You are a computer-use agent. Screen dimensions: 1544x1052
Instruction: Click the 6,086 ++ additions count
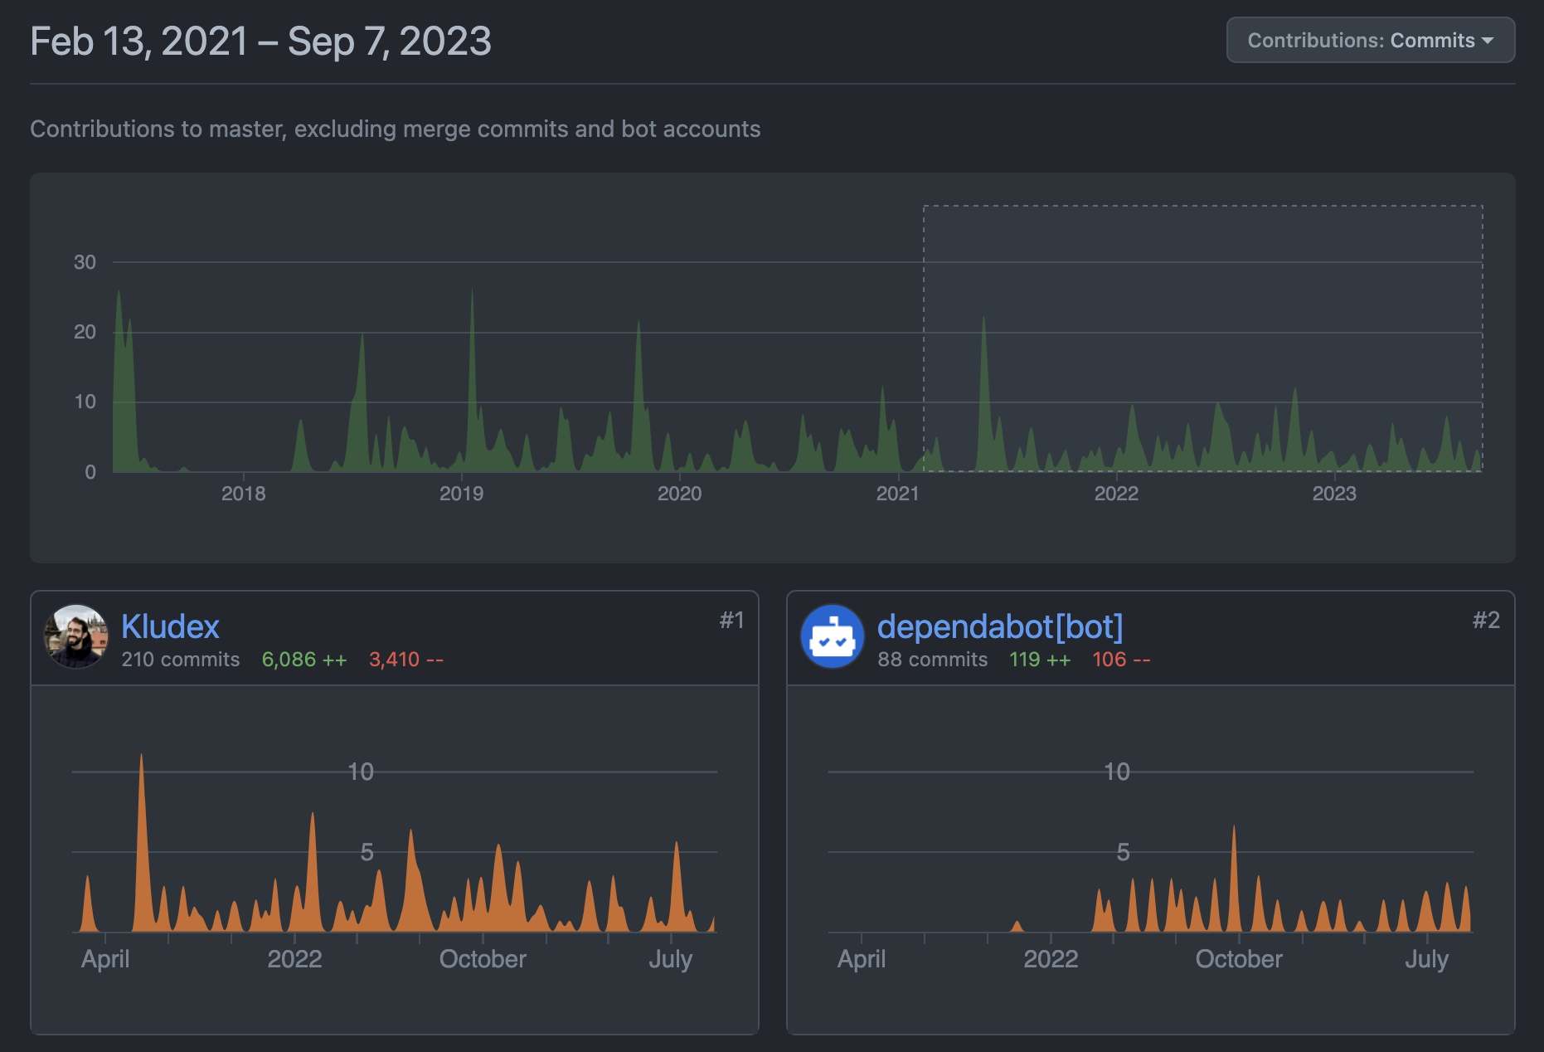click(x=303, y=660)
